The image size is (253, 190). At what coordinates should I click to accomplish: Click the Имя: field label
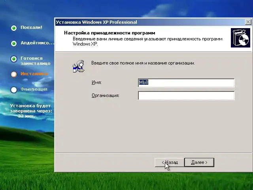click(96, 82)
